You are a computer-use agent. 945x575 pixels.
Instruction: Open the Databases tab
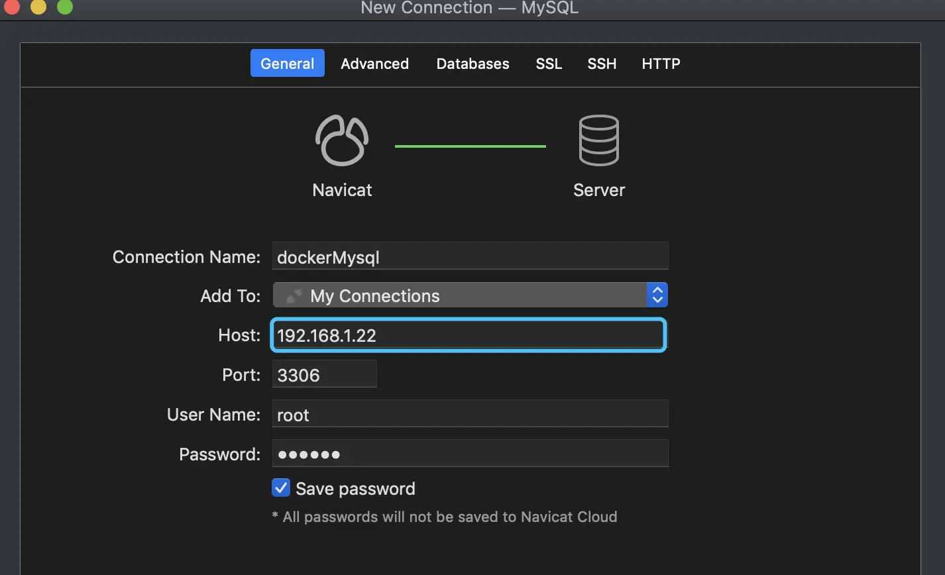(472, 64)
